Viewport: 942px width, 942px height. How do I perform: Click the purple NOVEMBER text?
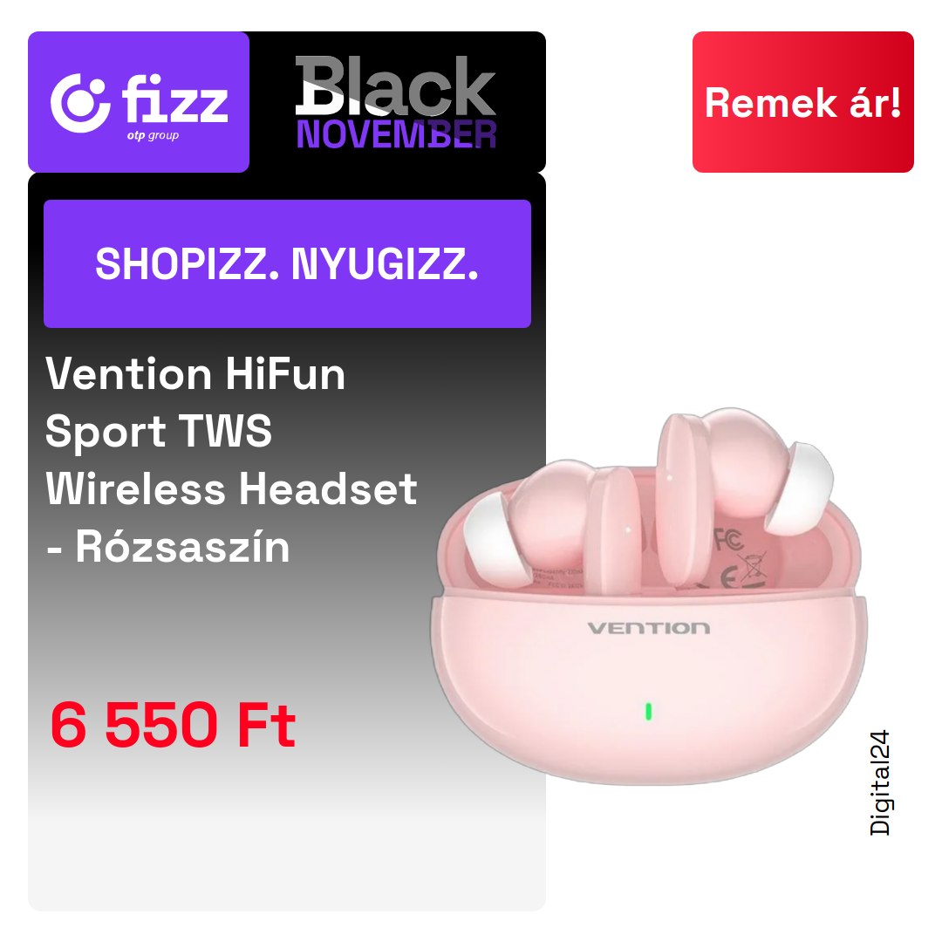pos(396,134)
